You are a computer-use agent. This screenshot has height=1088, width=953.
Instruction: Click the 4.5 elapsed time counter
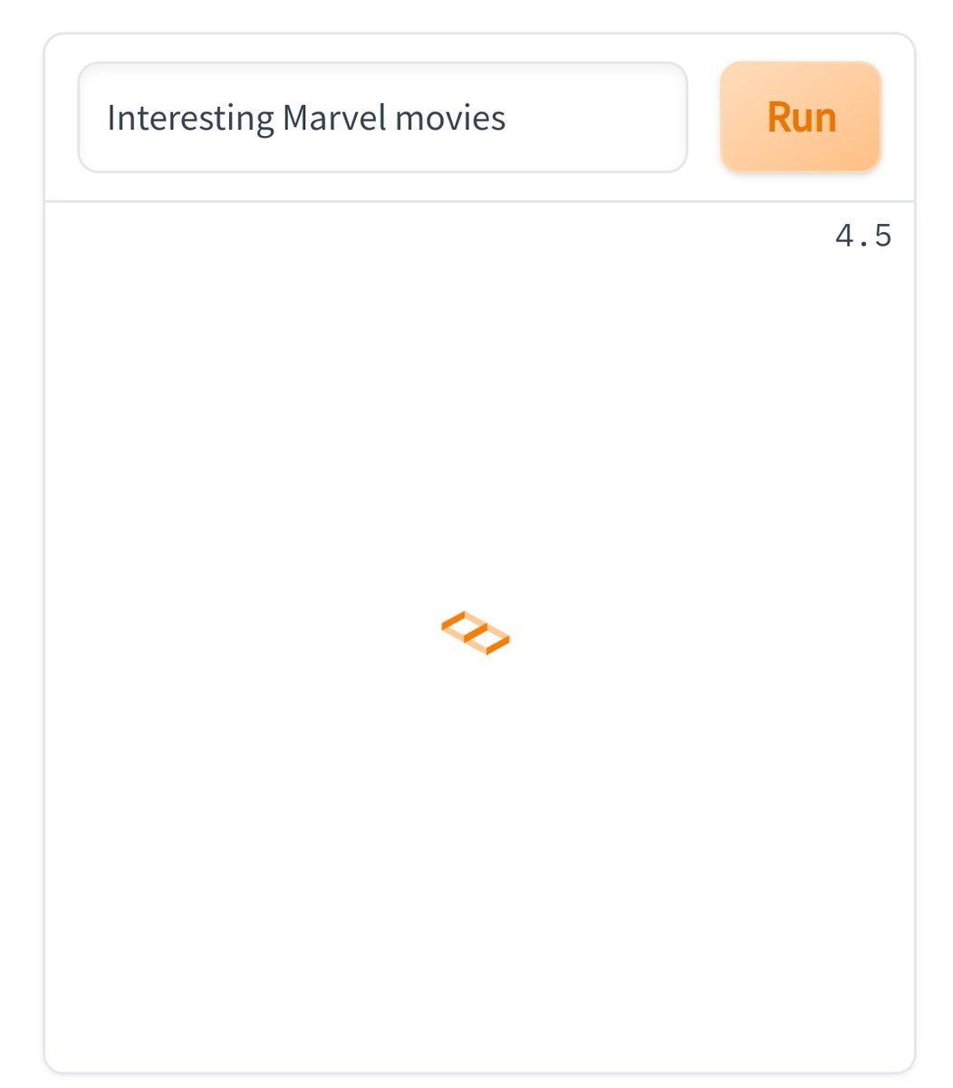[x=863, y=237]
